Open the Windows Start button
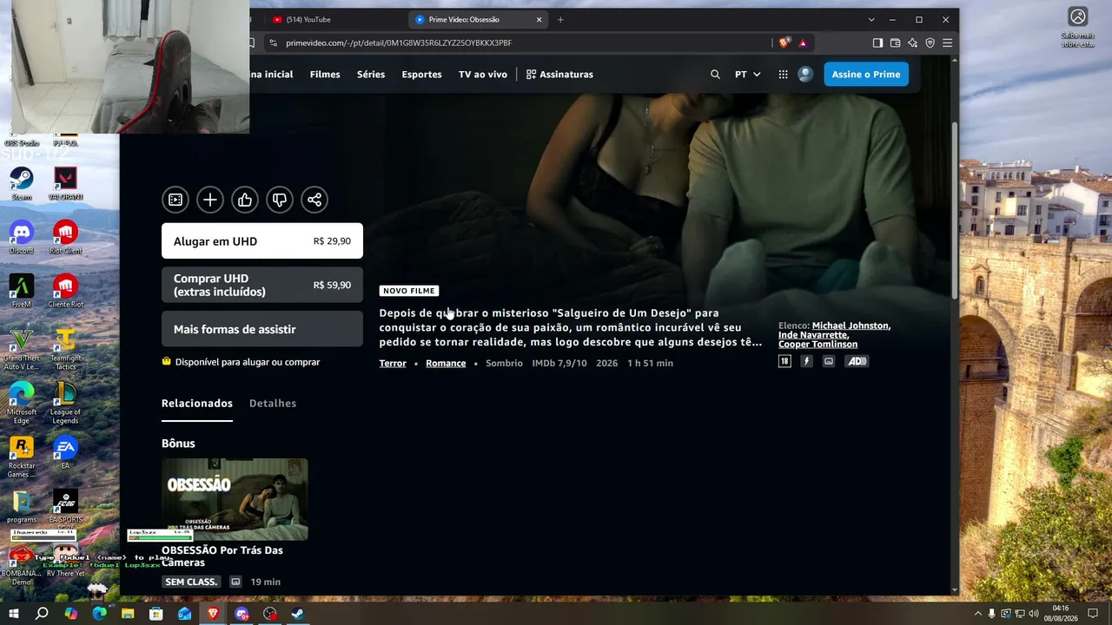This screenshot has width=1112, height=625. [x=13, y=614]
